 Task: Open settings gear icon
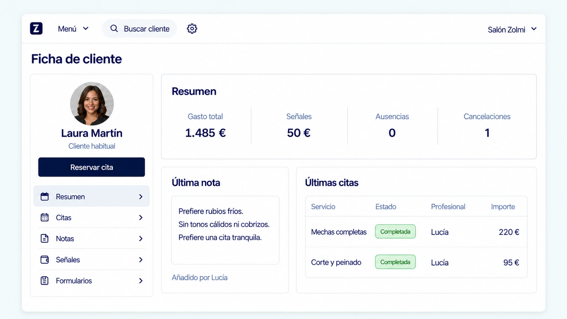[192, 29]
